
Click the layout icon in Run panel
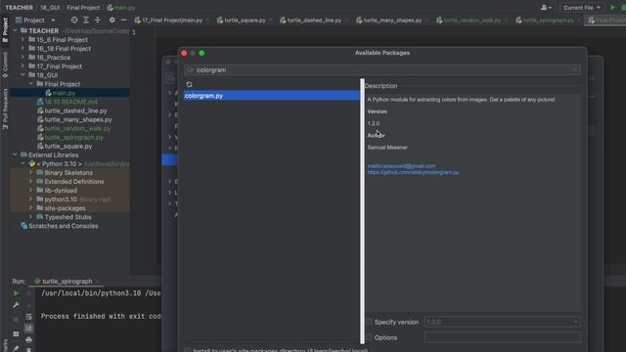16,333
